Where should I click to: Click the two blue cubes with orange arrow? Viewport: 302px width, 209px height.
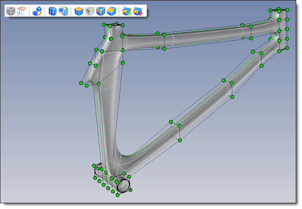[37, 11]
